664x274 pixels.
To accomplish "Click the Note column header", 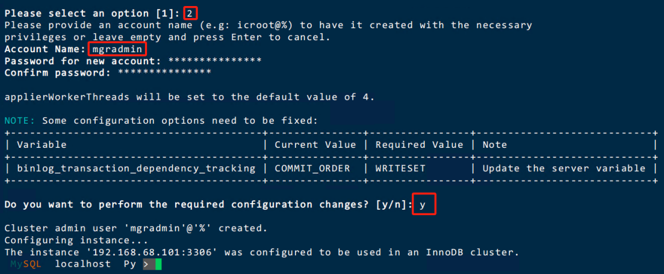I will point(495,145).
